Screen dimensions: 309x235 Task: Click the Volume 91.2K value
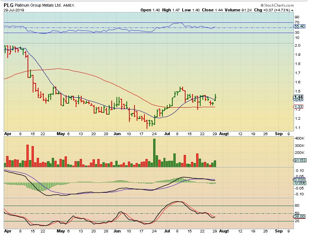[238, 10]
